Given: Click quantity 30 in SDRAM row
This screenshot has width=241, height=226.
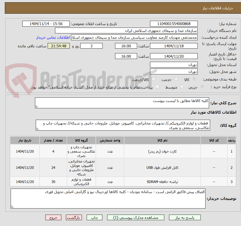Looking at the screenshot, I should tap(53, 182).
